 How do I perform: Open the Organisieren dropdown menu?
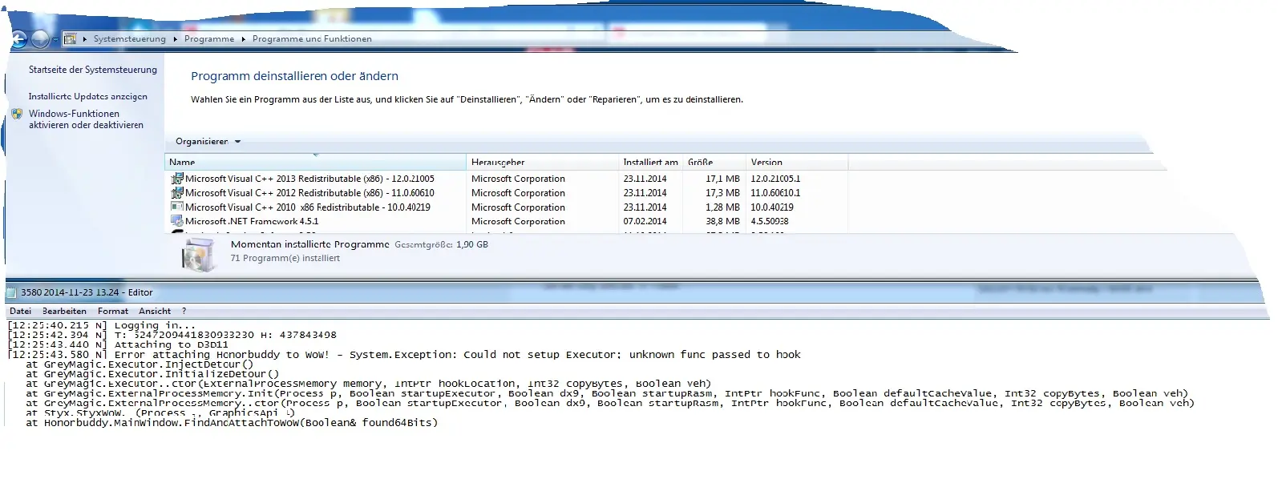coord(208,141)
